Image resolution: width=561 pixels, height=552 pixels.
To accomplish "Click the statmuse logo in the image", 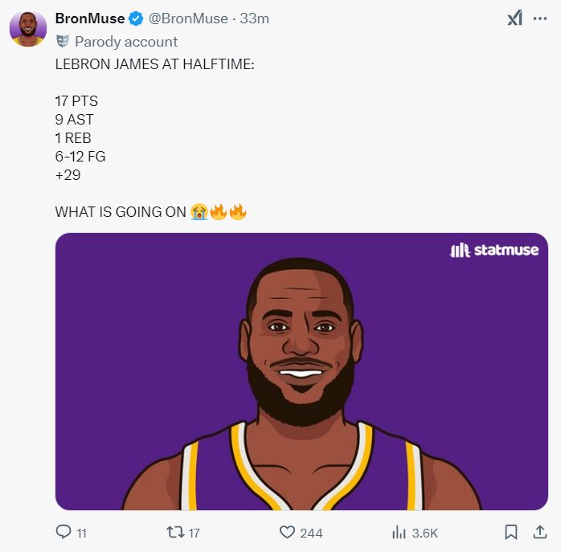I will tap(493, 250).
